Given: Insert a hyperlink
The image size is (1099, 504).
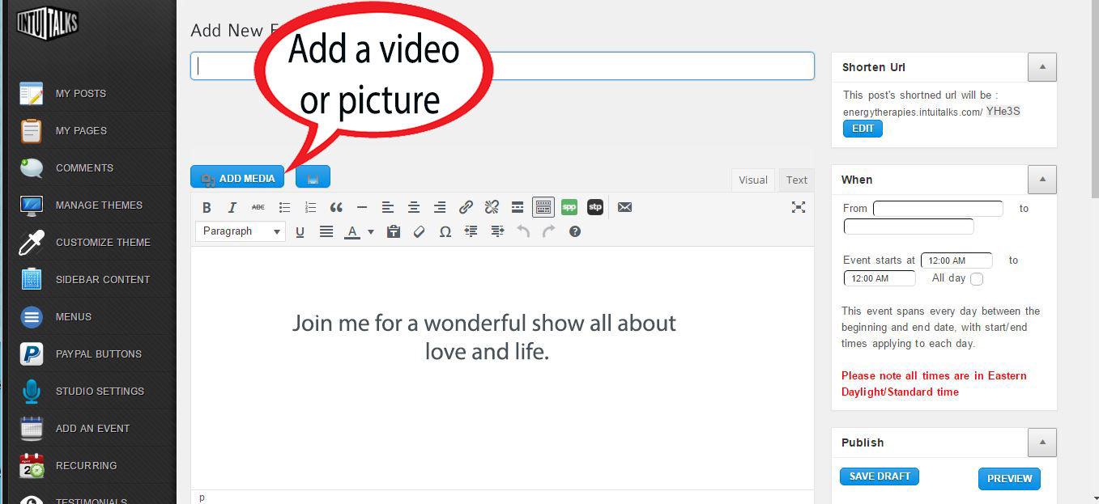Looking at the screenshot, I should click(x=466, y=207).
